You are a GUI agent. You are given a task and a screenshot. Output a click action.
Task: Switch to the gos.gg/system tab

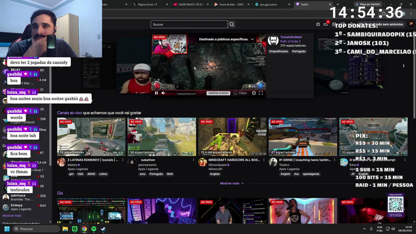pyautogui.click(x=272, y=5)
